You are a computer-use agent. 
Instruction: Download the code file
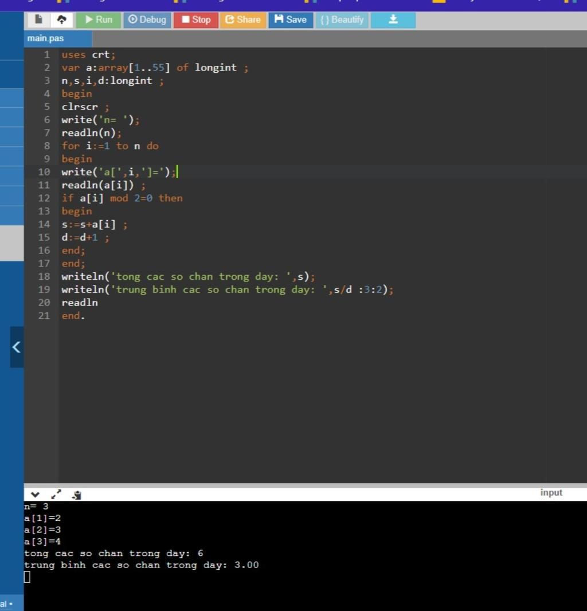click(393, 19)
